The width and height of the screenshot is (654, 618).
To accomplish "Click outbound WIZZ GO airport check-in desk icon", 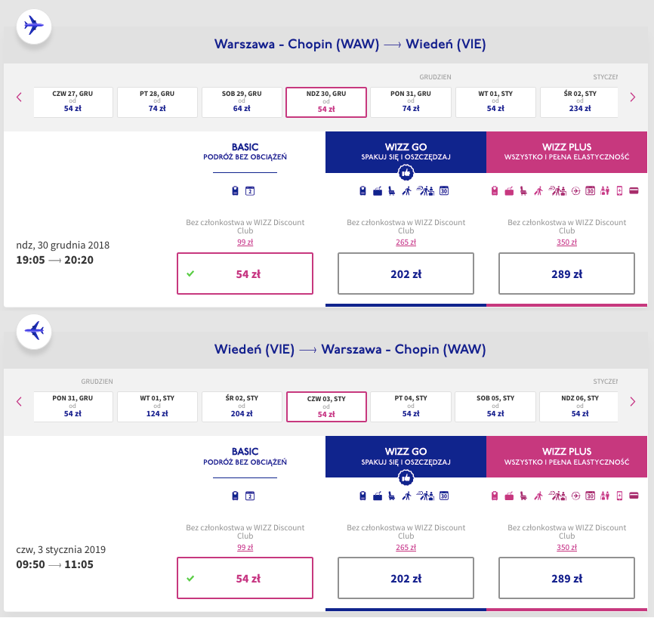I will [x=425, y=191].
